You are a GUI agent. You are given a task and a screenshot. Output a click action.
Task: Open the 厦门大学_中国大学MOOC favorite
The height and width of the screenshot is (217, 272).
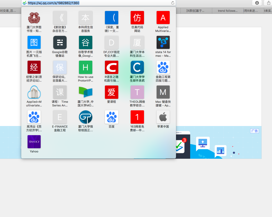86,96
